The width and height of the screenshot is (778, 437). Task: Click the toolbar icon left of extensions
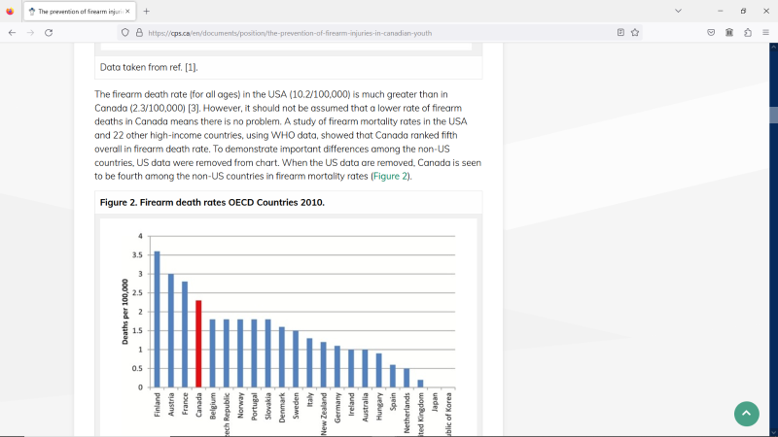[729, 33]
